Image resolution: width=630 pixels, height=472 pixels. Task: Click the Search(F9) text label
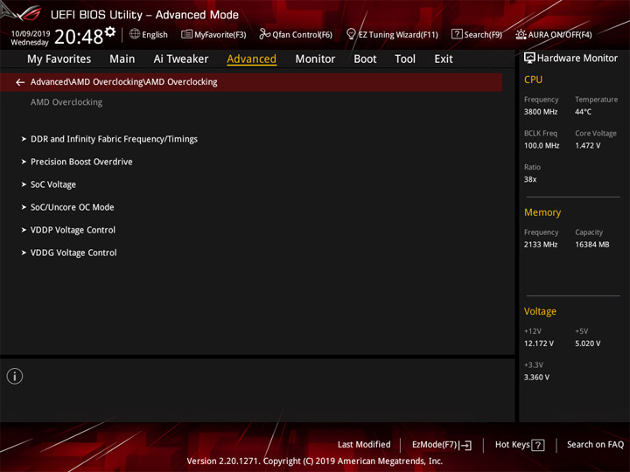point(483,35)
